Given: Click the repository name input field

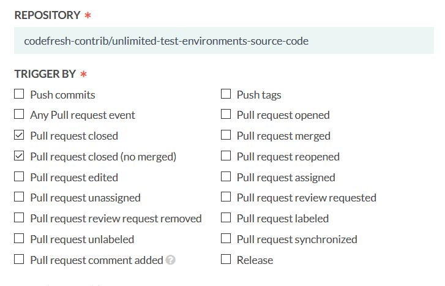Looking at the screenshot, I should tap(223, 41).
